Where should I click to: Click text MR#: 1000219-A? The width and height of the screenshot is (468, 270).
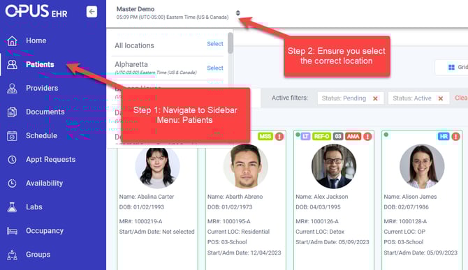click(x=140, y=221)
